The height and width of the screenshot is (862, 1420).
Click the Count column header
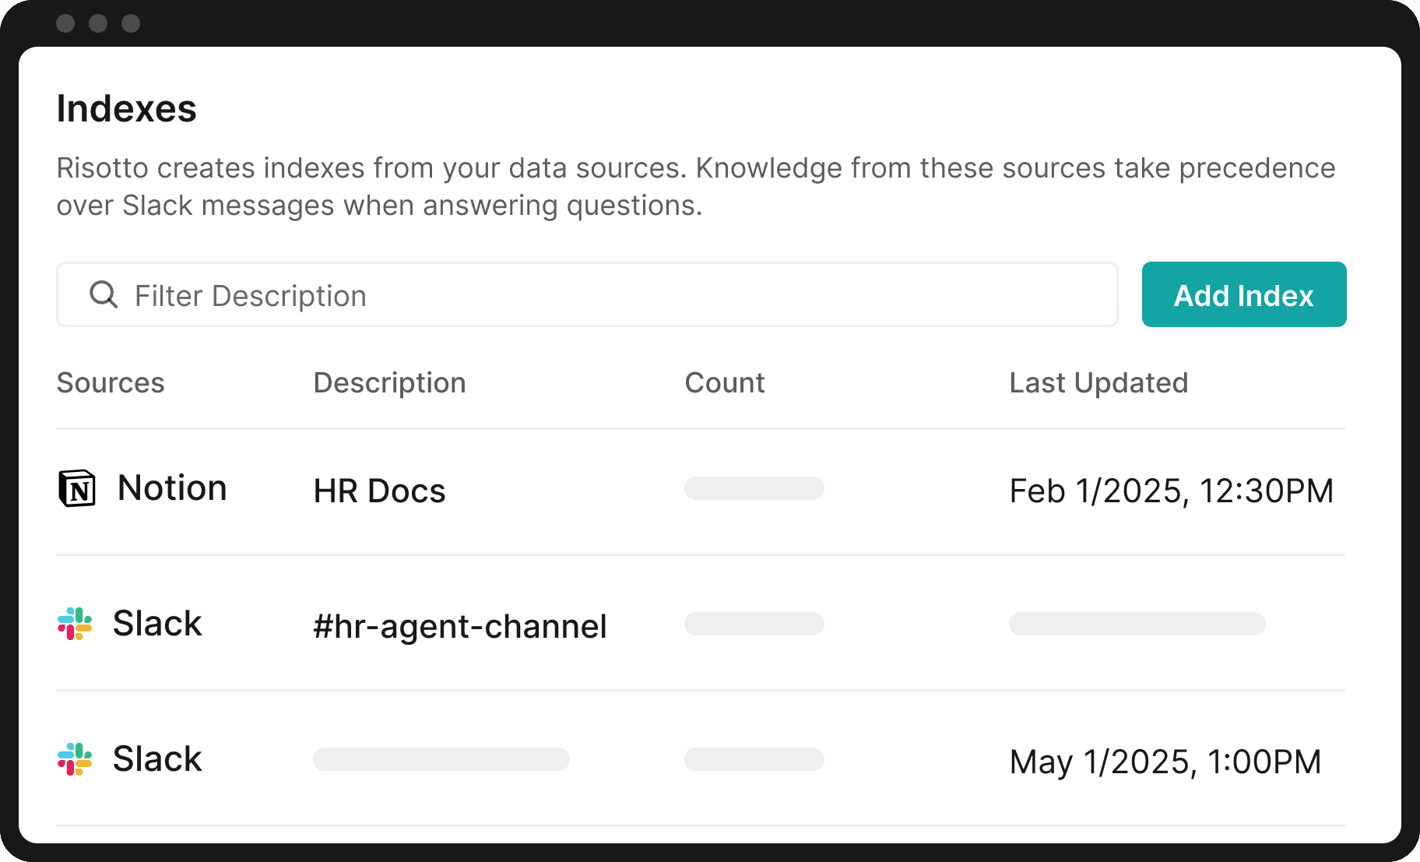click(x=725, y=383)
